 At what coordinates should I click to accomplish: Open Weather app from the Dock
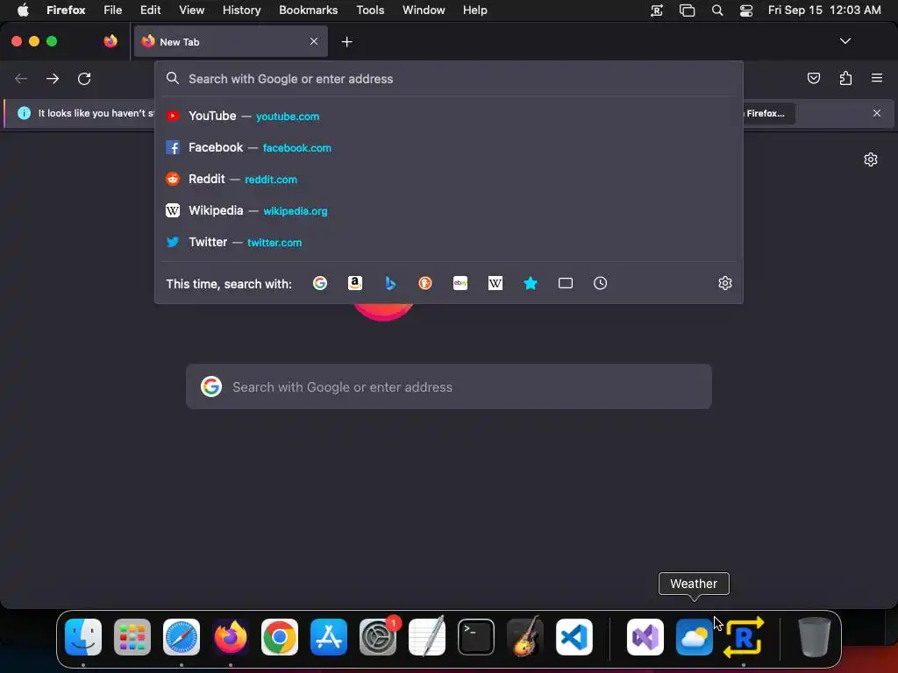(x=695, y=637)
